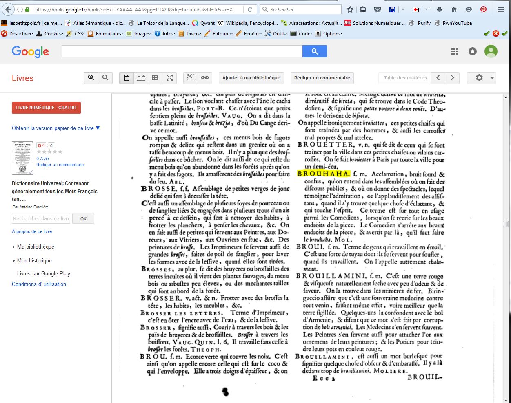Image resolution: width=511 pixels, height=403 pixels.
Task: Open the Google apps grid
Action: click(x=454, y=51)
